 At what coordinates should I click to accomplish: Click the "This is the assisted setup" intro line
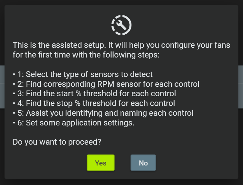click(121, 45)
